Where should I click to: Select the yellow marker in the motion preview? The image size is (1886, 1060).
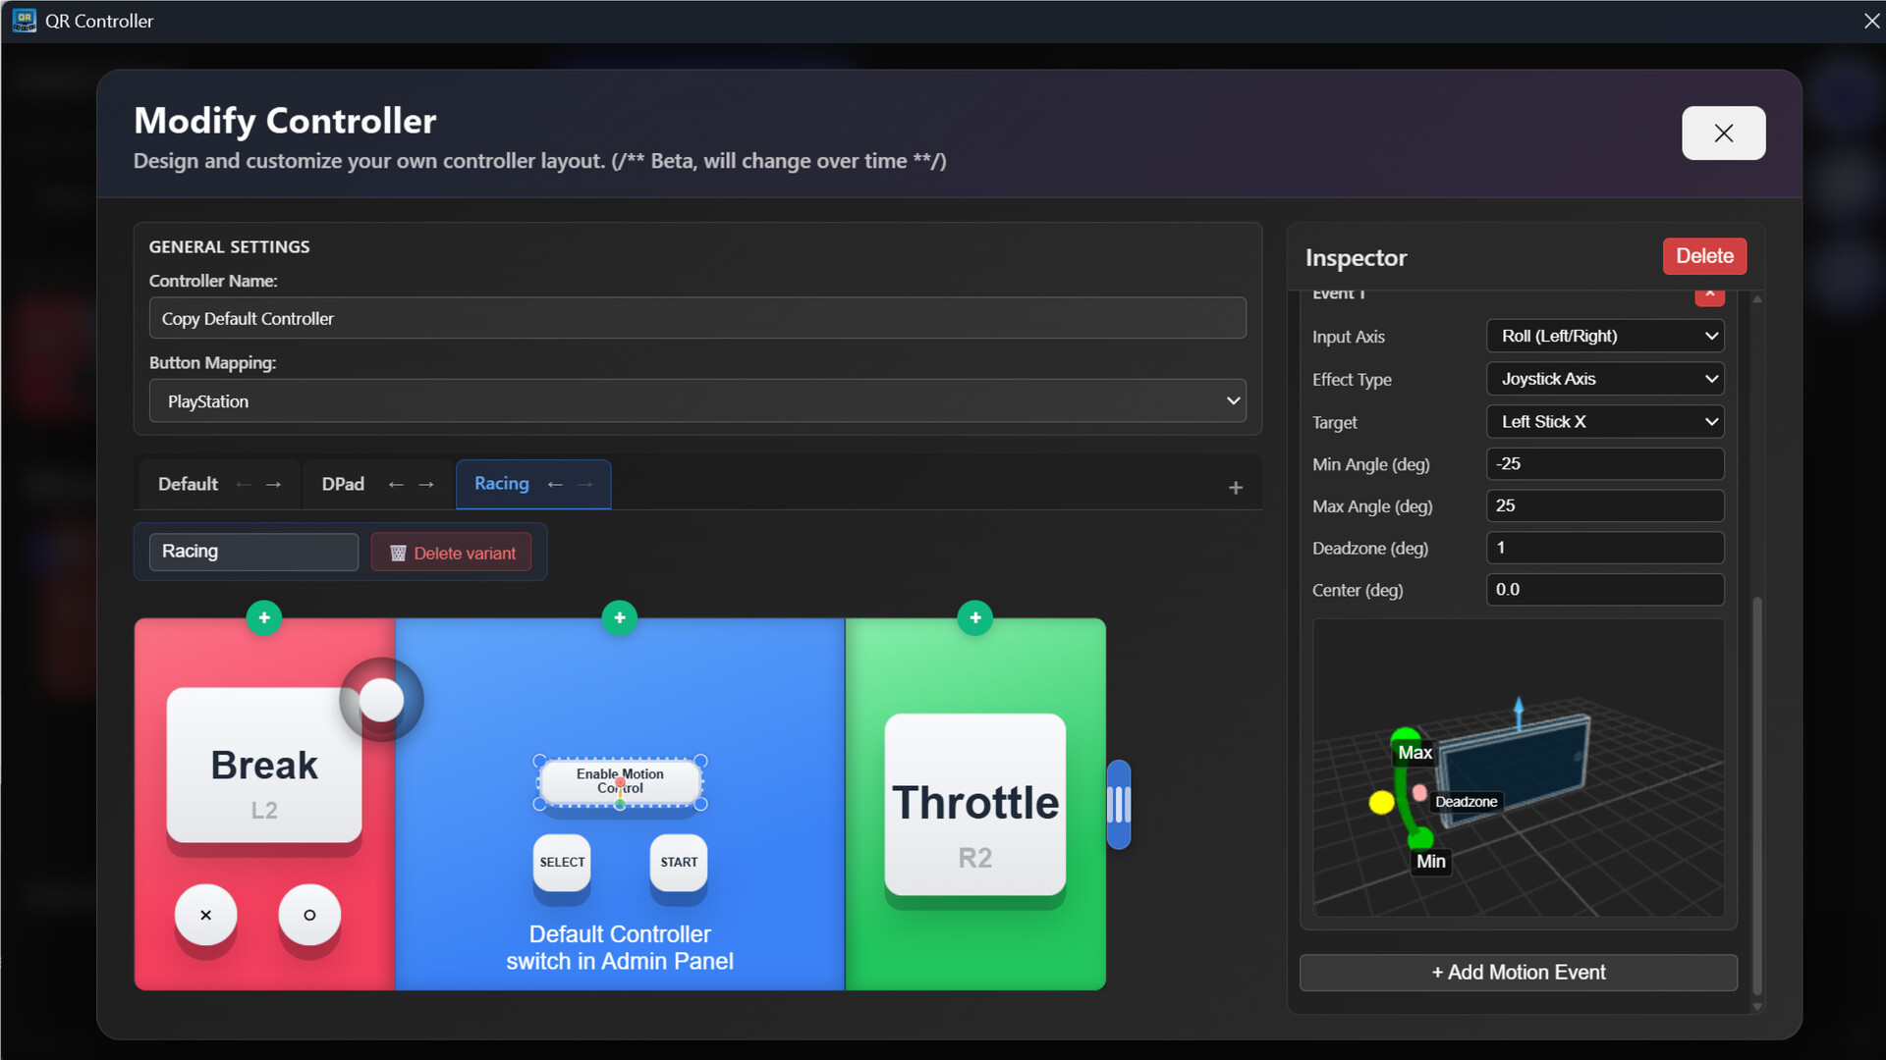click(1382, 803)
